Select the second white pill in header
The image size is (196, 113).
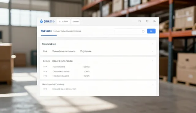pyautogui.click(x=76, y=21)
